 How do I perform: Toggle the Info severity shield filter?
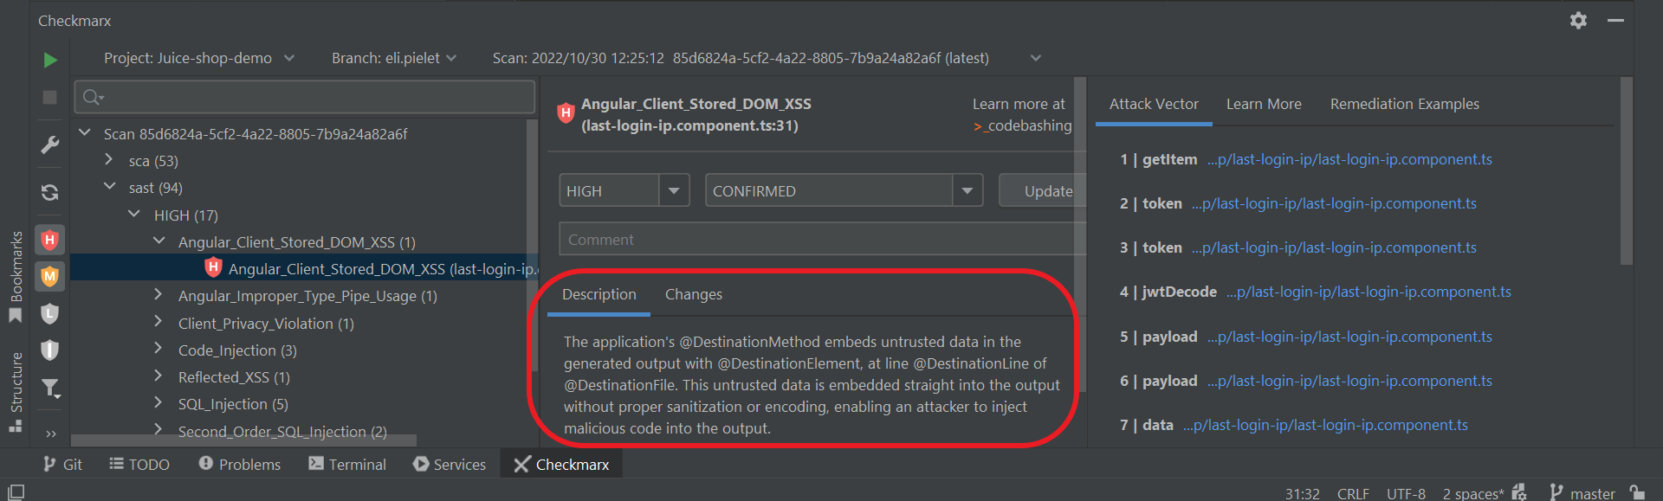pos(50,350)
